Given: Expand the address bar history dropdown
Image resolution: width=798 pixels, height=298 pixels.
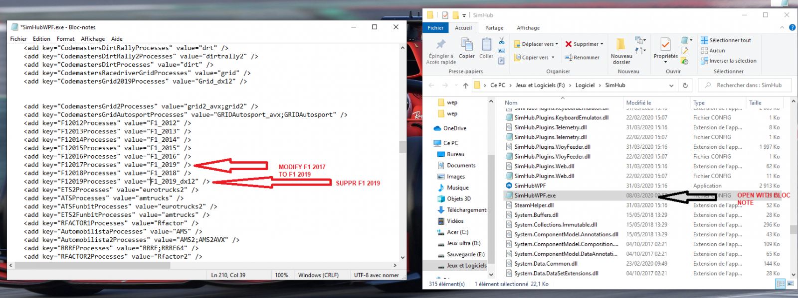Looking at the screenshot, I should 672,86.
